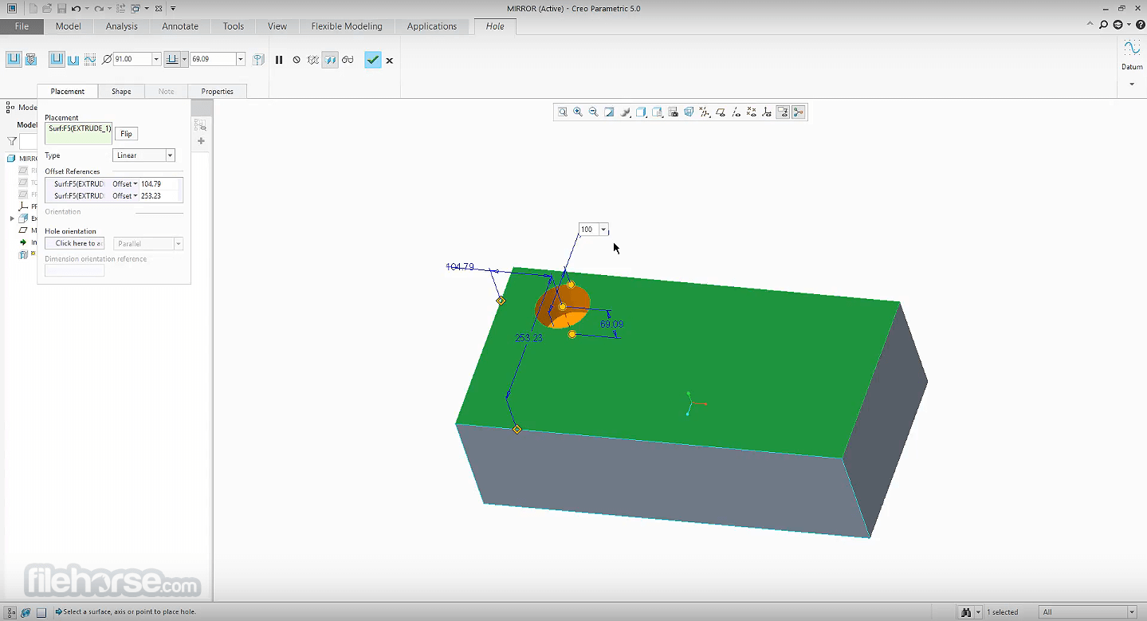Open the File menu
This screenshot has width=1147, height=621.
coord(22,26)
